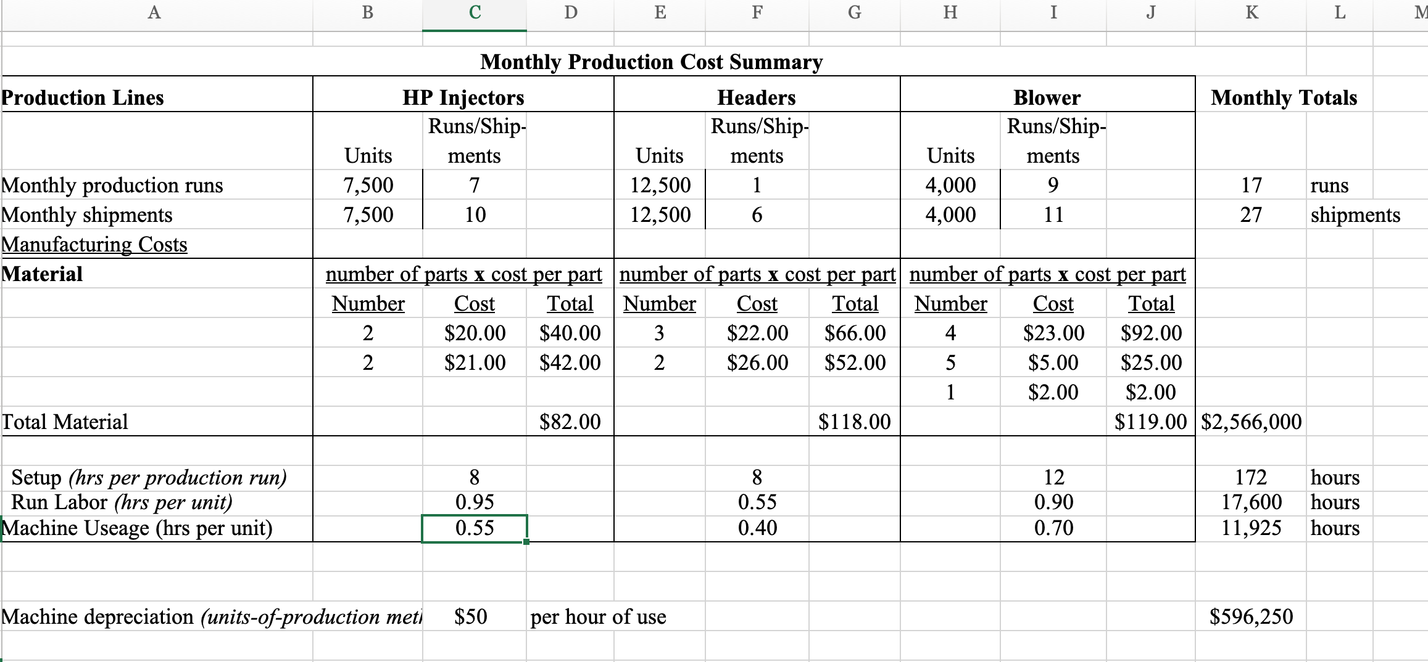
Task: Select the cell showing 7,500 units
Action: pos(369,185)
